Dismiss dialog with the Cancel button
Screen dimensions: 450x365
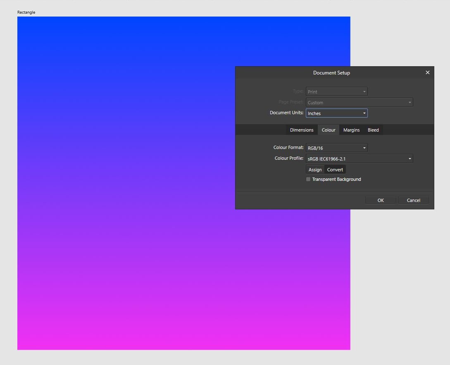[413, 200]
